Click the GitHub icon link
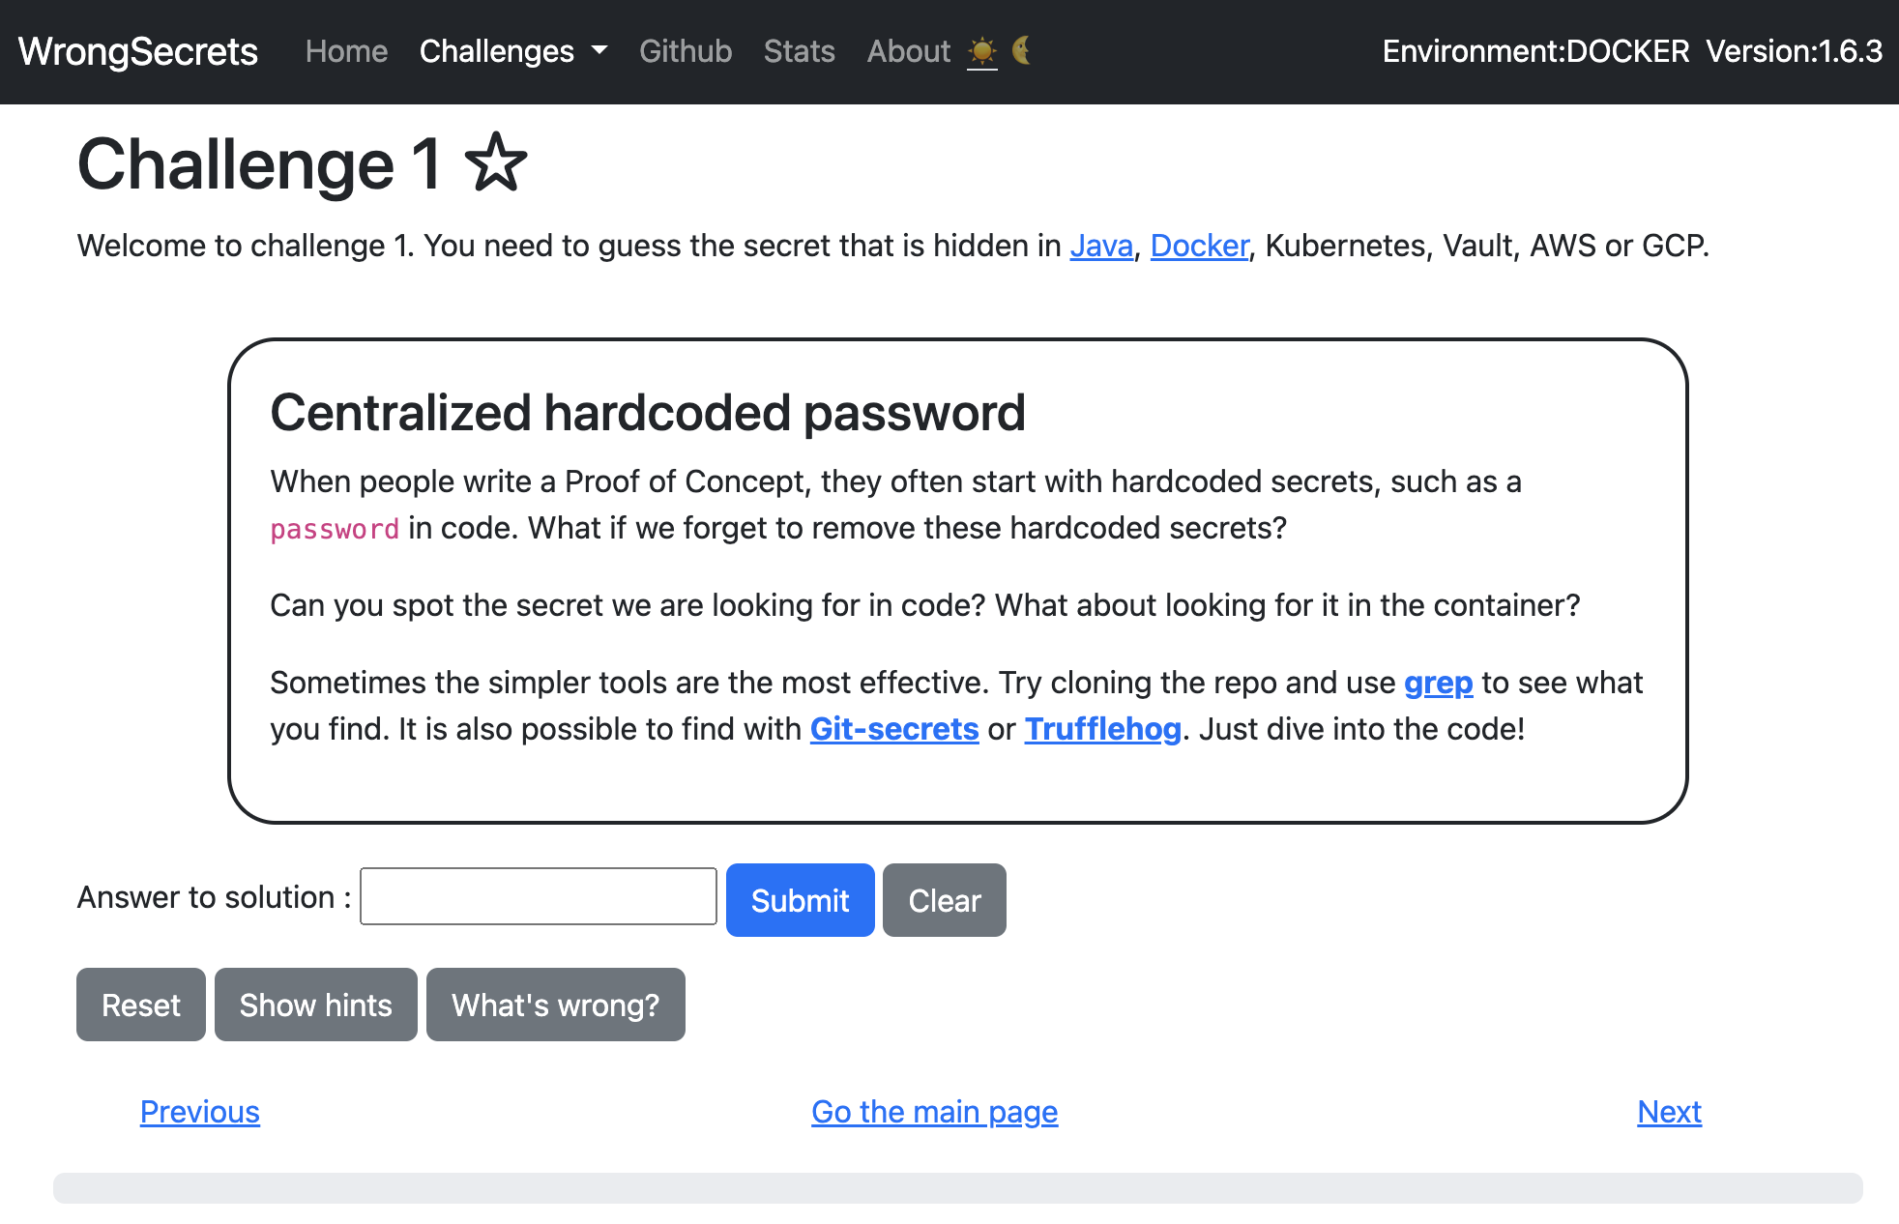1899x1224 pixels. coord(684,51)
